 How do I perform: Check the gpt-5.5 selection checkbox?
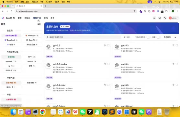[177, 85]
